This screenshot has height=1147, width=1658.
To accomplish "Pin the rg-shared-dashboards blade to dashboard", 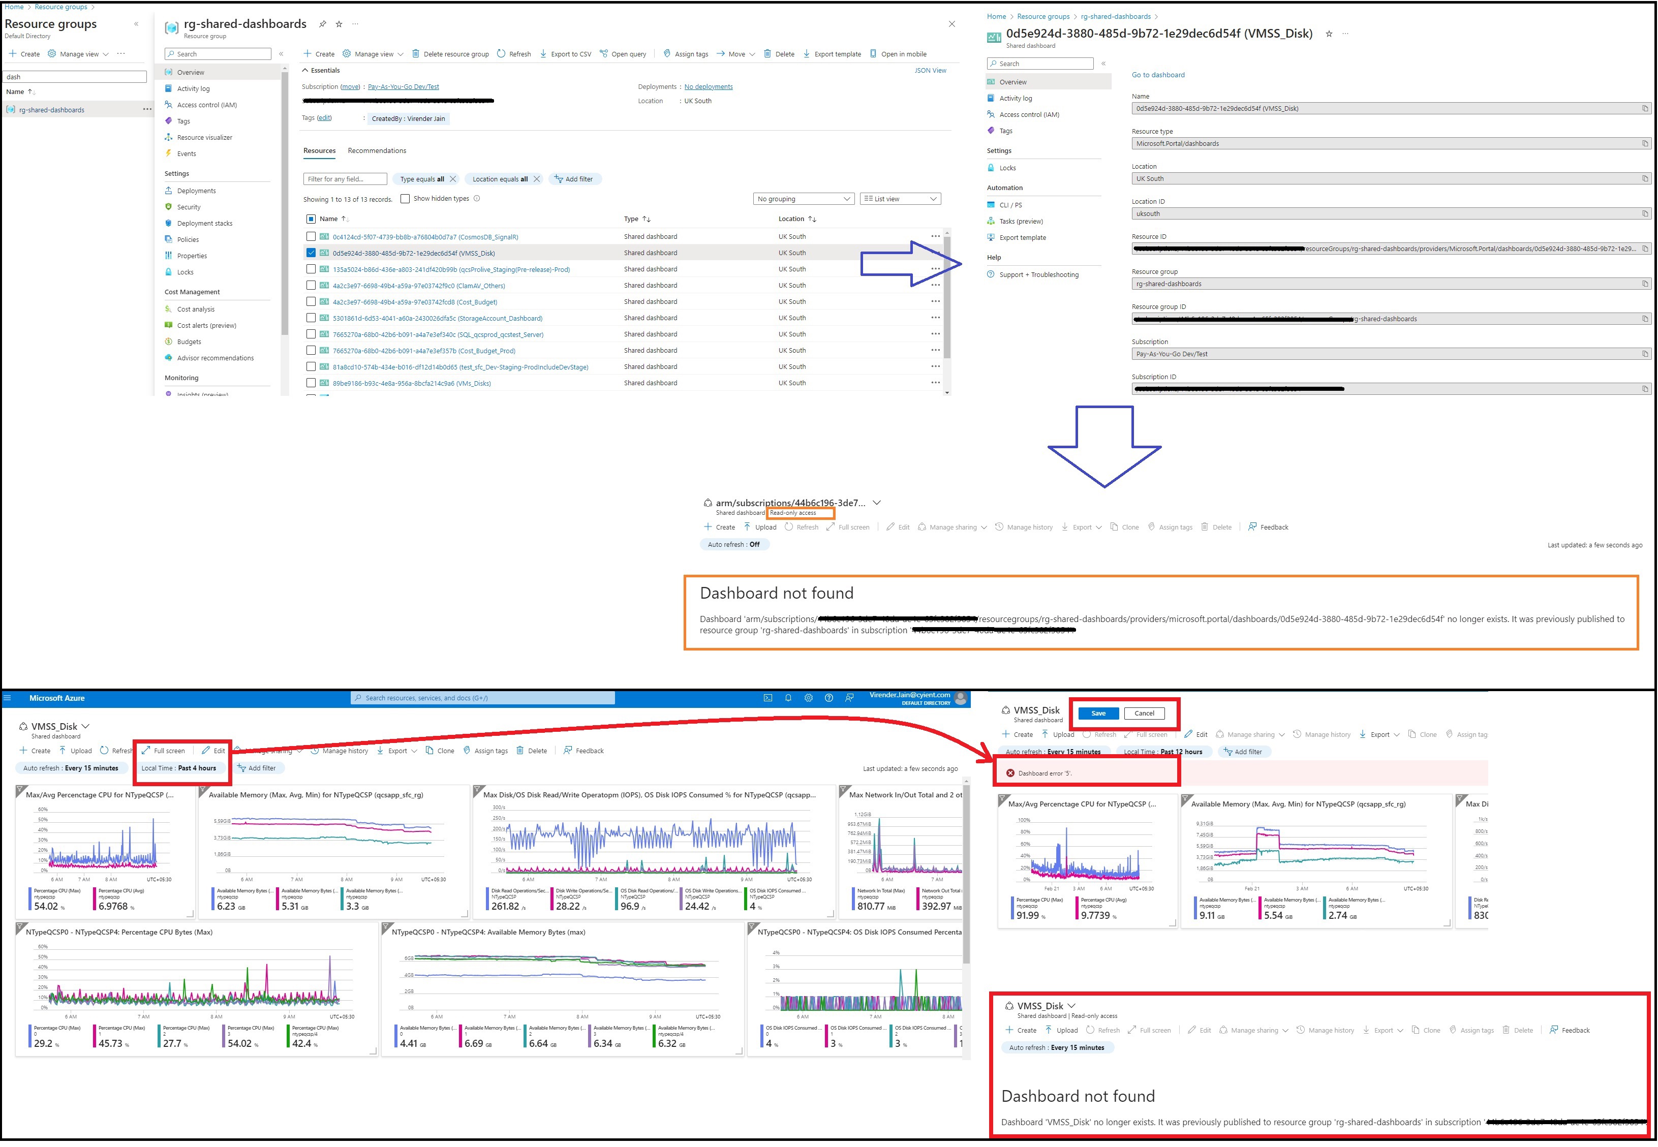I will coord(323,24).
